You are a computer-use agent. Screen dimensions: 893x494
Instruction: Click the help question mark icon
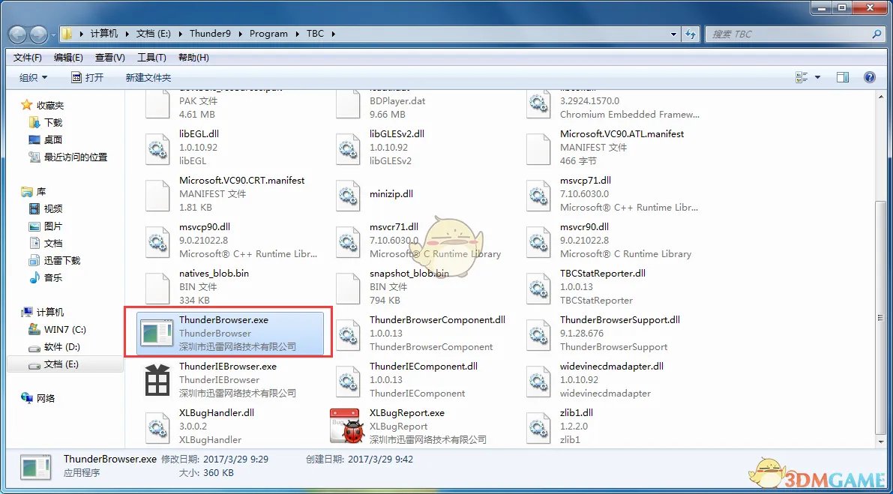pos(870,77)
